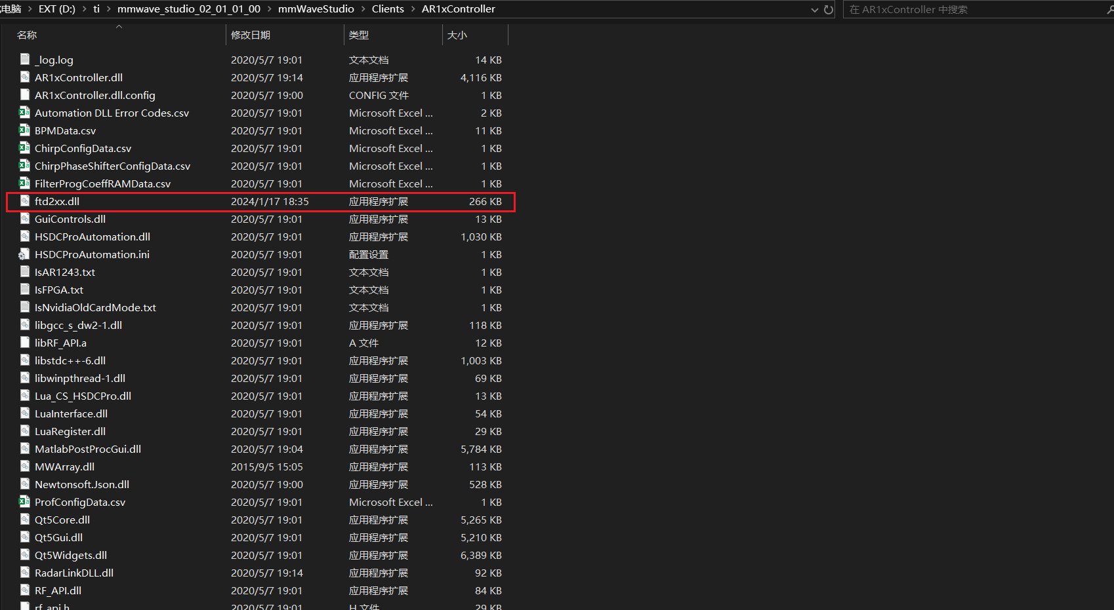Go to EXT (D:) in the address bar
Image resolution: width=1114 pixels, height=610 pixels.
pos(57,9)
